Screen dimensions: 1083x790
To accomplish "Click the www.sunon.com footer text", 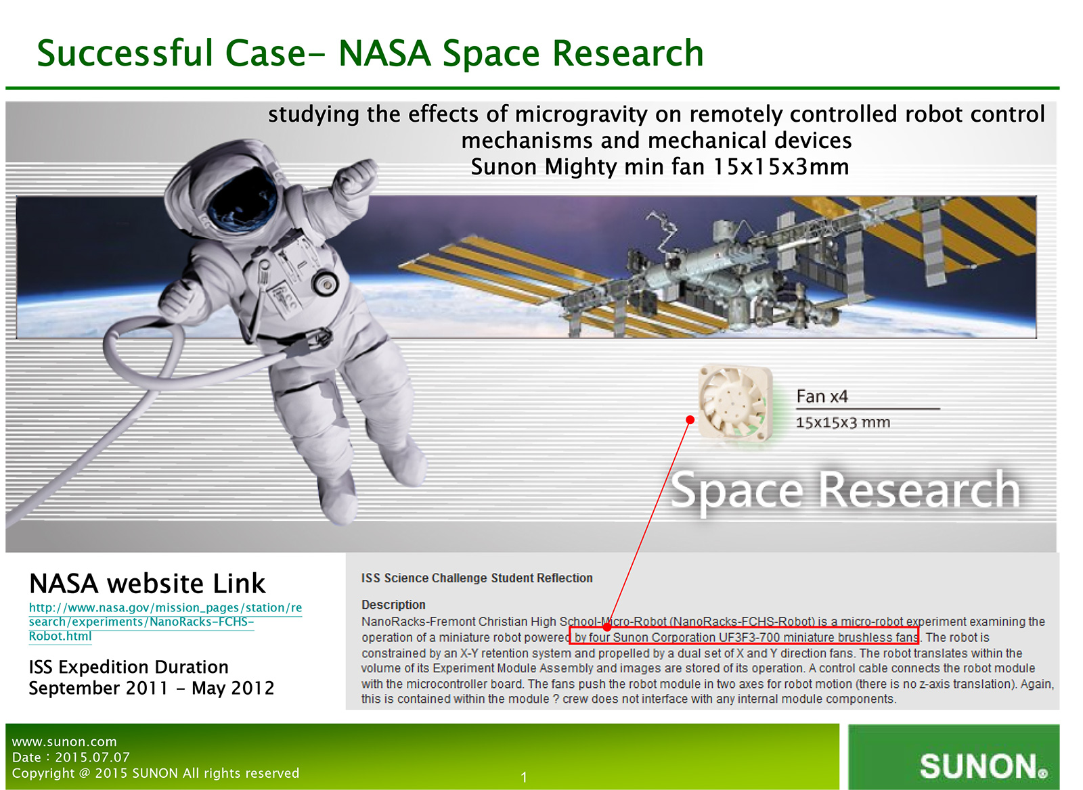I will tap(64, 742).
